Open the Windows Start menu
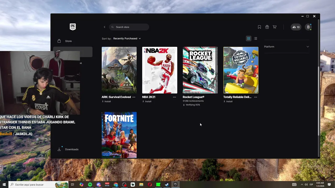Screen dimensions: 335x188 4,185
